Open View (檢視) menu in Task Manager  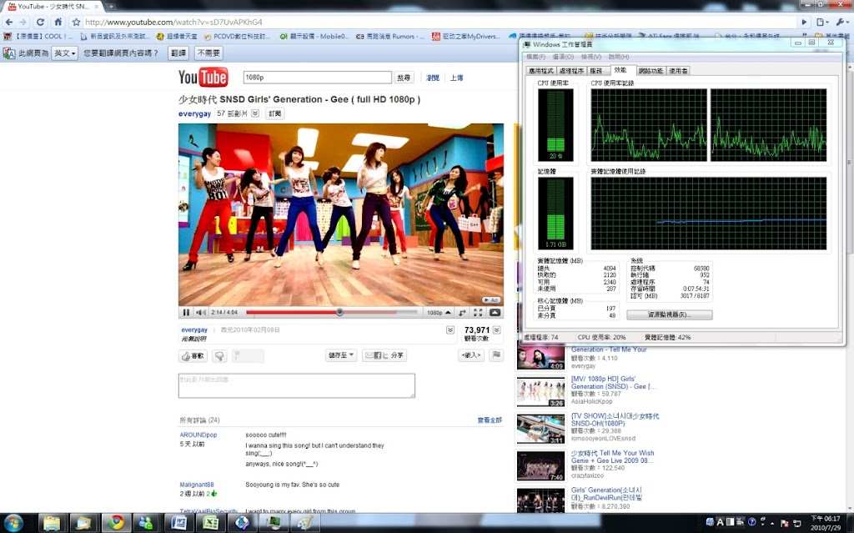click(x=591, y=57)
